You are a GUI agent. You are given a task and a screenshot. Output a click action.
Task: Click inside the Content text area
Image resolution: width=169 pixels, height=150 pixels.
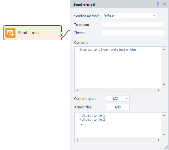coord(118,67)
